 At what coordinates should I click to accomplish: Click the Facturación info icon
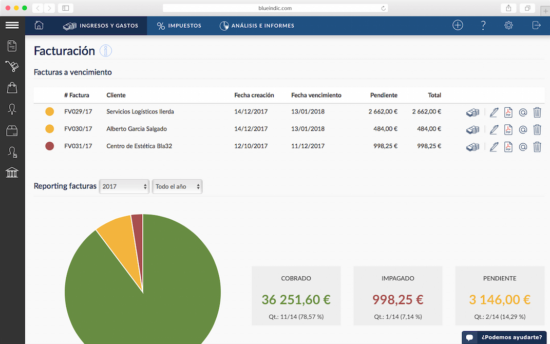[106, 51]
